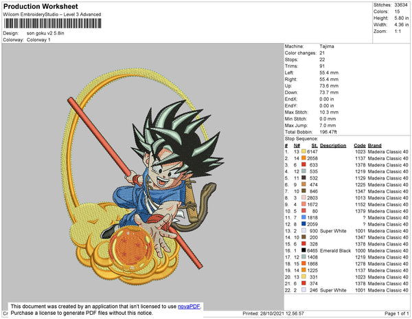Viewport: 412px width, 319px height.
Task: Select the Super White swatch in row 22
Action: [304, 290]
